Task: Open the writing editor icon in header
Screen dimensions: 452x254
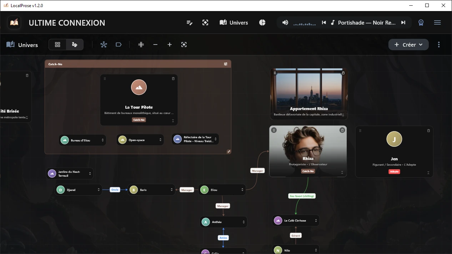Action: pos(190,23)
